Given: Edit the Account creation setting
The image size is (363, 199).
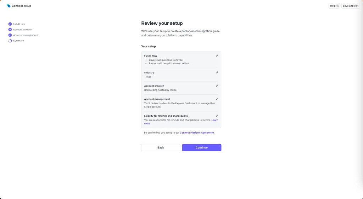Looking at the screenshot, I should tap(217, 86).
